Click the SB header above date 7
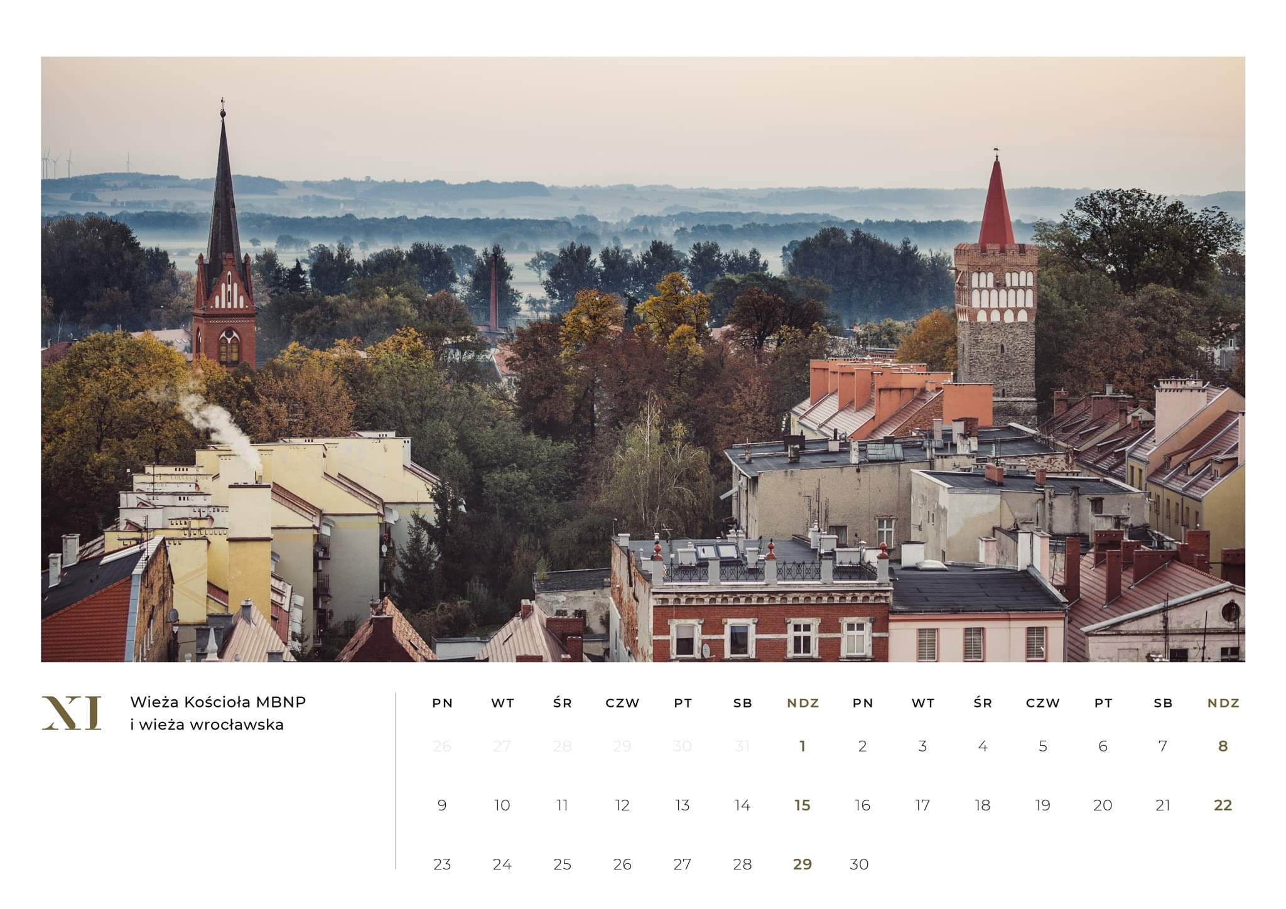This screenshot has width=1286, height=909. 1163,703
